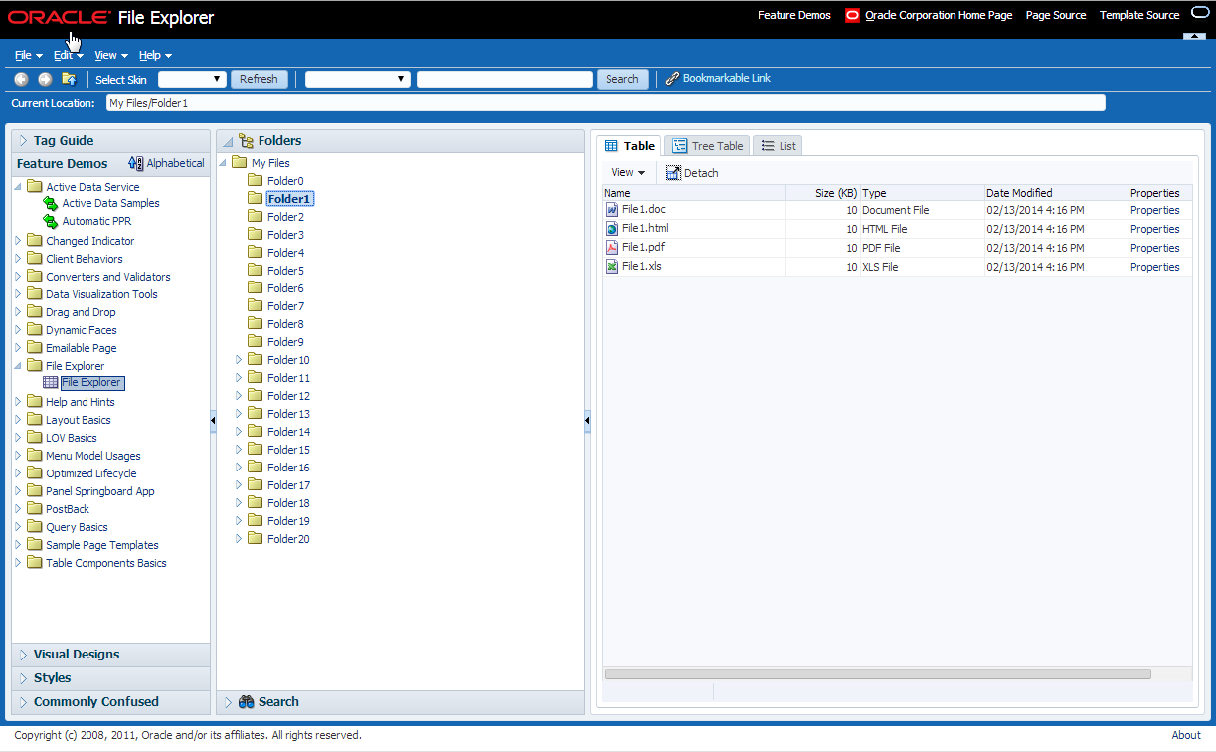Expand the Search panel at the bottom
1216x752 pixels.
tap(228, 702)
